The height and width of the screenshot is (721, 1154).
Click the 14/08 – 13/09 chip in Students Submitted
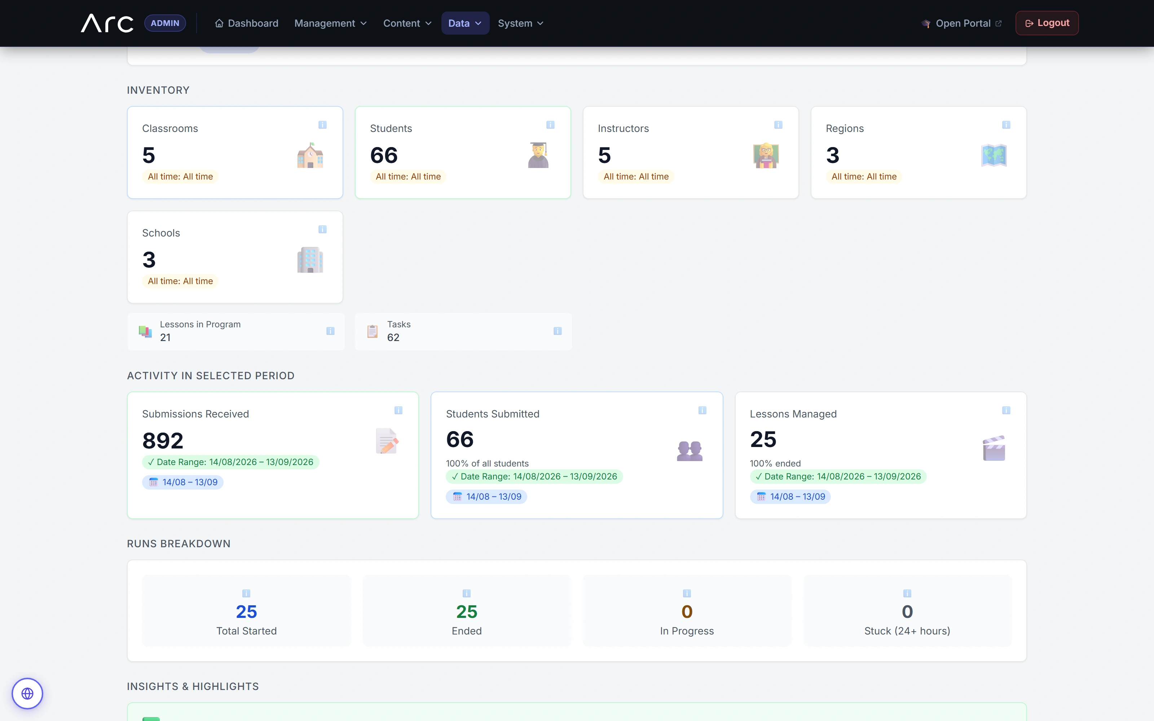(486, 496)
